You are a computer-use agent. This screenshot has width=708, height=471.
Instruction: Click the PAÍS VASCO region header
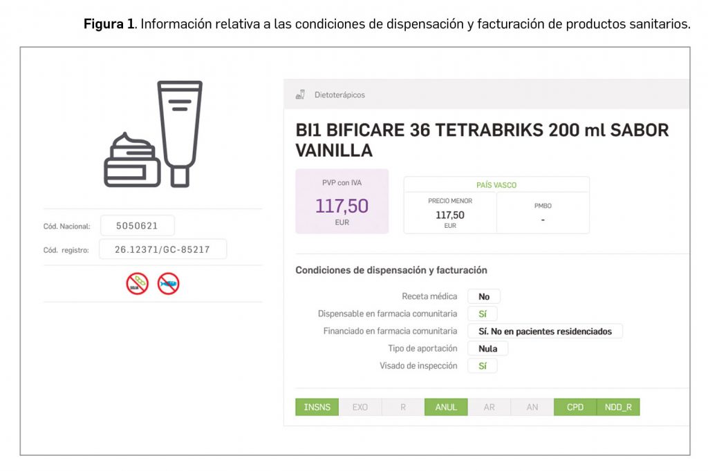[x=496, y=185]
